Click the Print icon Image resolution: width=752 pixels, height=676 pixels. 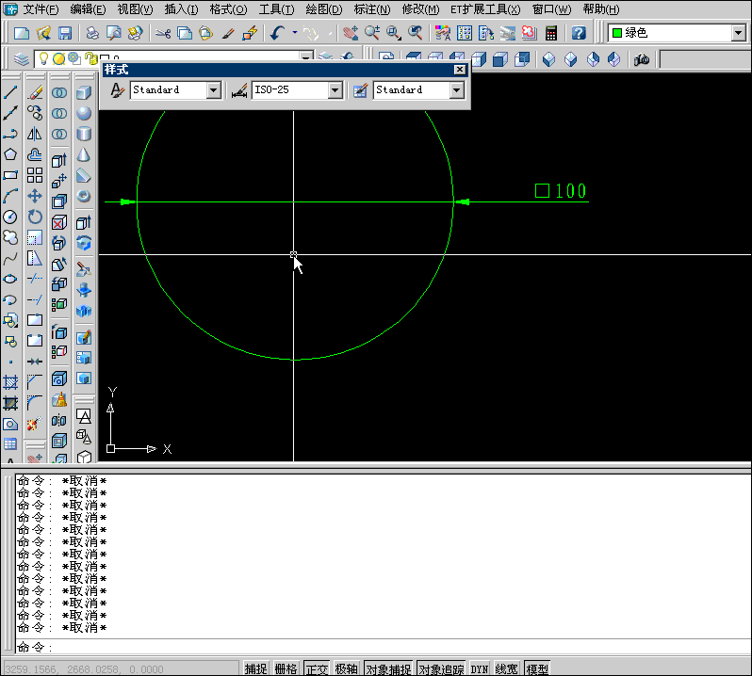click(x=92, y=33)
